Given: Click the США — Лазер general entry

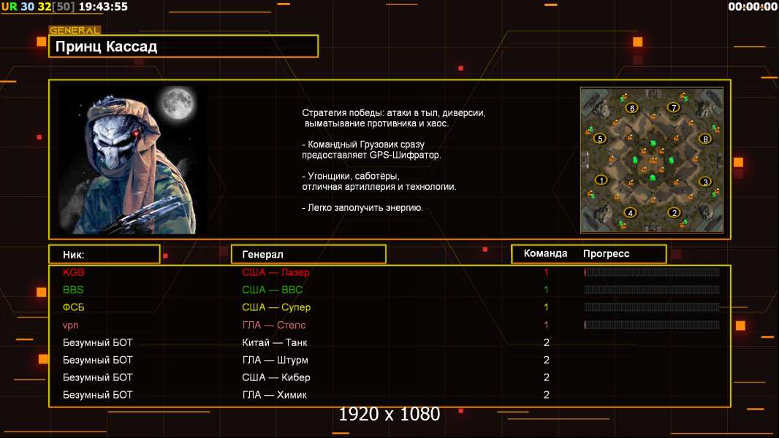Looking at the screenshot, I should (x=275, y=272).
